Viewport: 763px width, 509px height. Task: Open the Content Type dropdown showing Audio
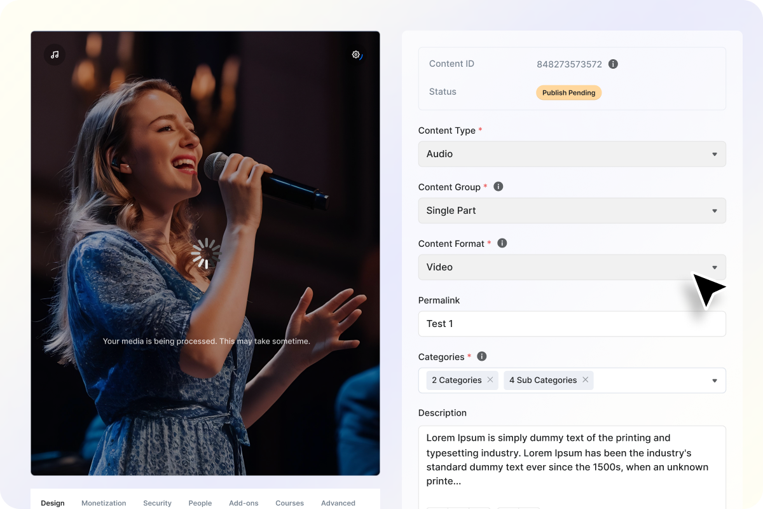coord(571,154)
